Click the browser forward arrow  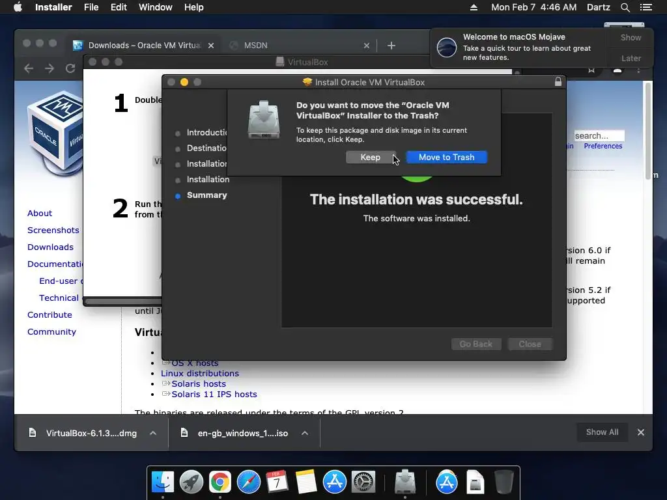pos(50,68)
